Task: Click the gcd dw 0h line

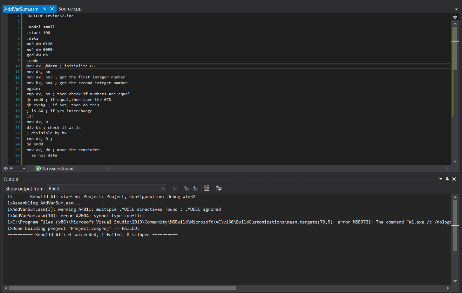Action: coord(37,55)
